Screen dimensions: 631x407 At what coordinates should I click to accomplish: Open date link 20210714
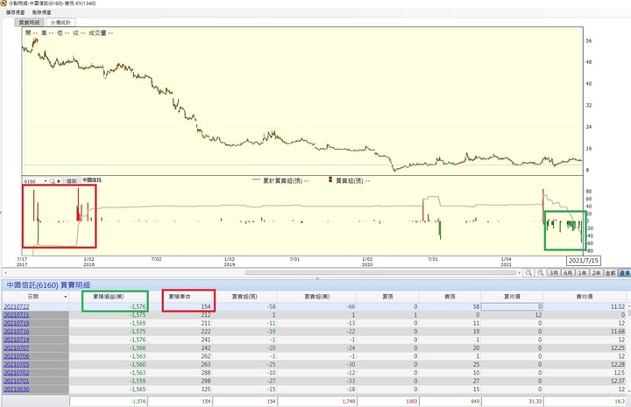click(17, 340)
